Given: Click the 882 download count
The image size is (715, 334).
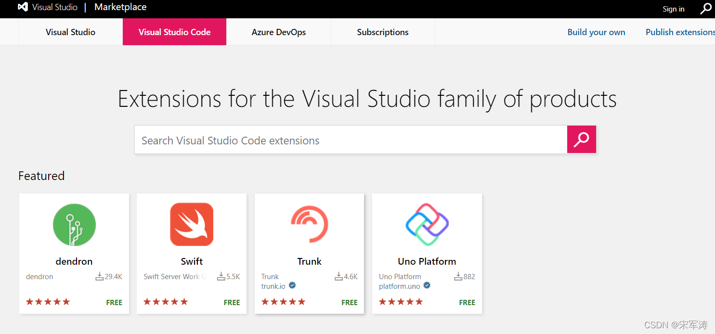Looking at the screenshot, I should 469,277.
